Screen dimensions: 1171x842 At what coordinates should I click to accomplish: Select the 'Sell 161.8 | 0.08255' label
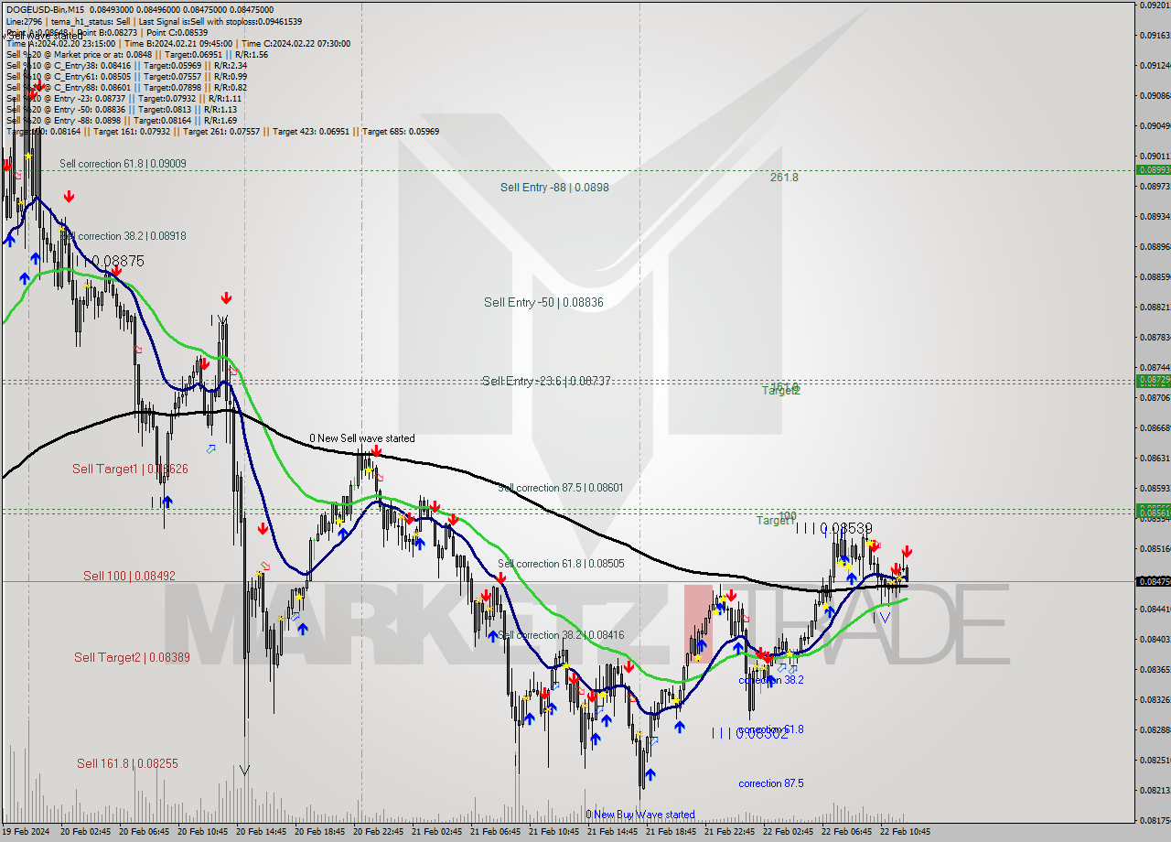pos(127,764)
